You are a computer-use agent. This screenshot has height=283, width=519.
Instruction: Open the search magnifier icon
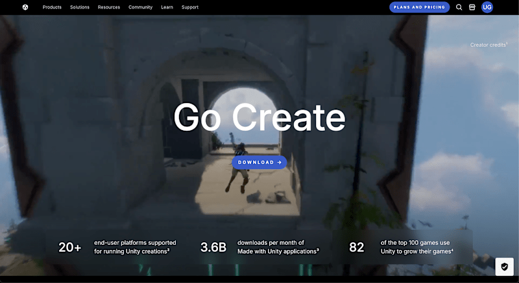point(459,7)
